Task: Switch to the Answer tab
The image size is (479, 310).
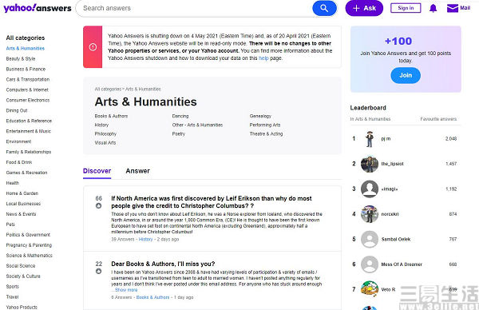Action: pos(138,171)
